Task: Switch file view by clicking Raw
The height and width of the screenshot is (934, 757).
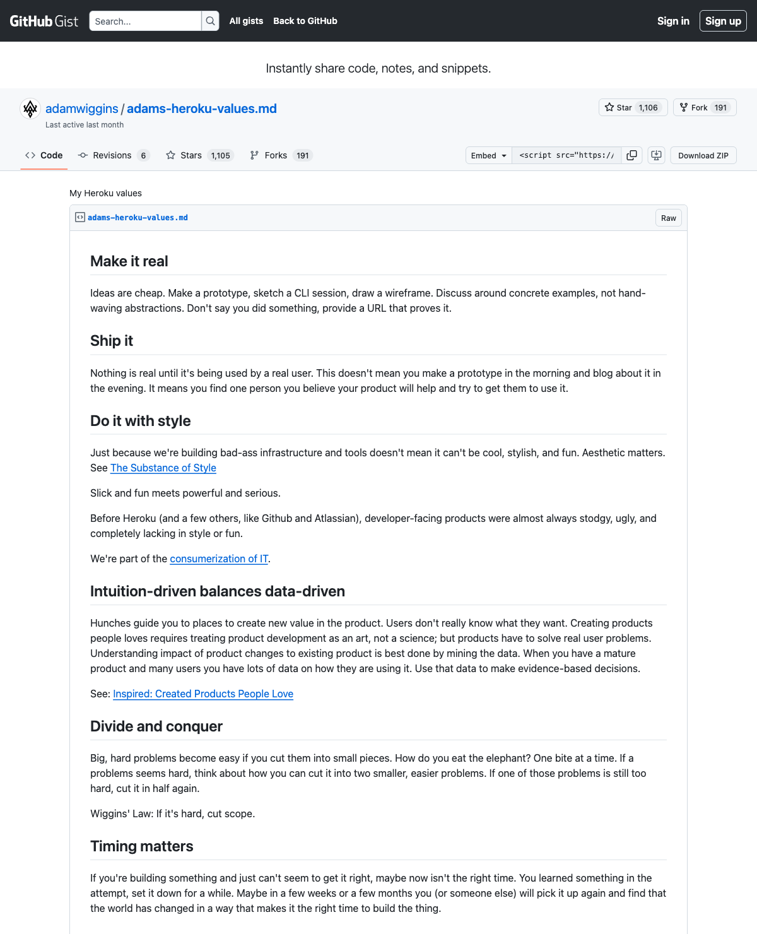Action: click(x=668, y=217)
